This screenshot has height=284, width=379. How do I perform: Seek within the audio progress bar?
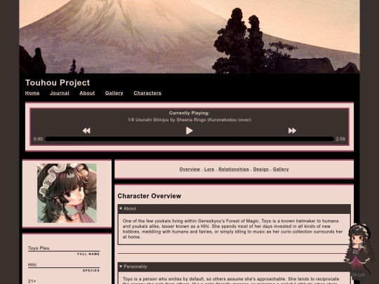point(189,139)
